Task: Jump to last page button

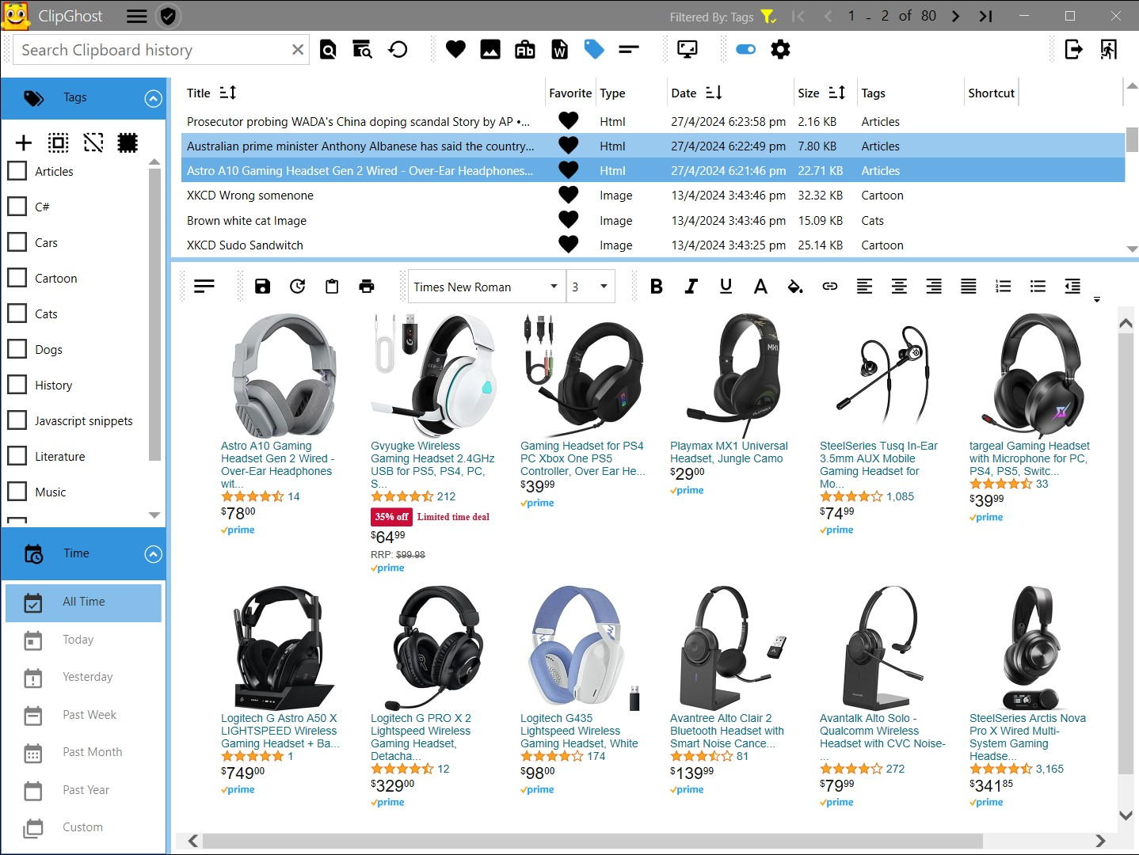Action: 986,16
